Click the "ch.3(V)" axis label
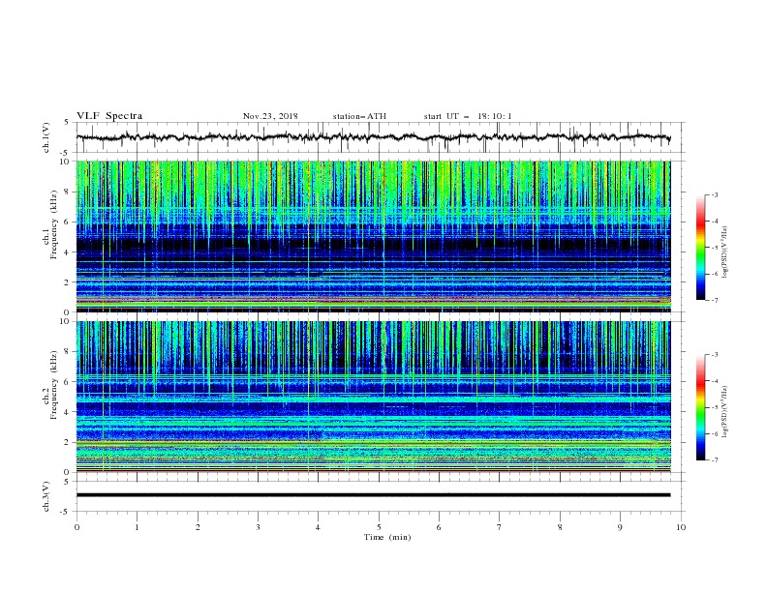This screenshot has height=592, width=767. [x=46, y=496]
